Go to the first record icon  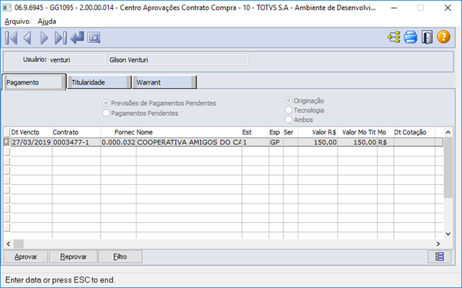(12, 38)
